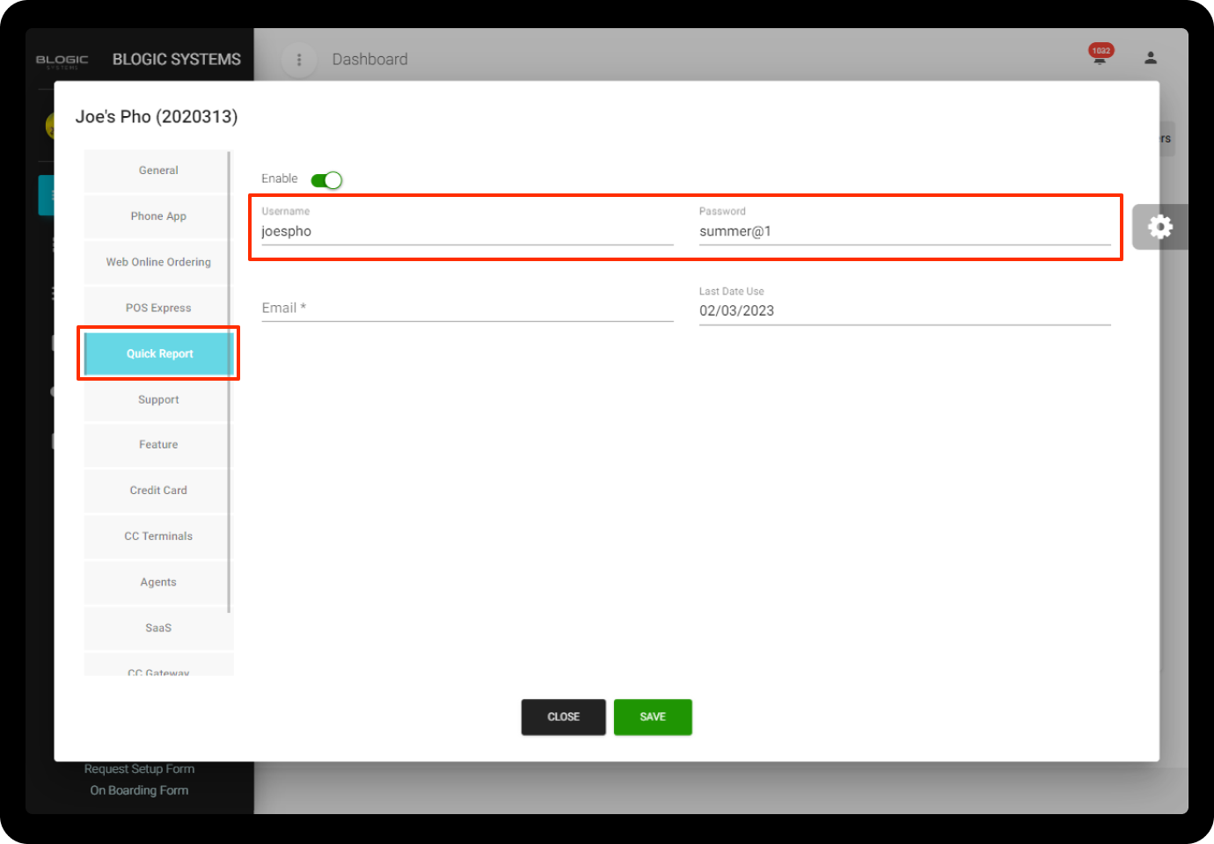
Task: Open the notifications bell with 1682 badge
Action: (1100, 56)
